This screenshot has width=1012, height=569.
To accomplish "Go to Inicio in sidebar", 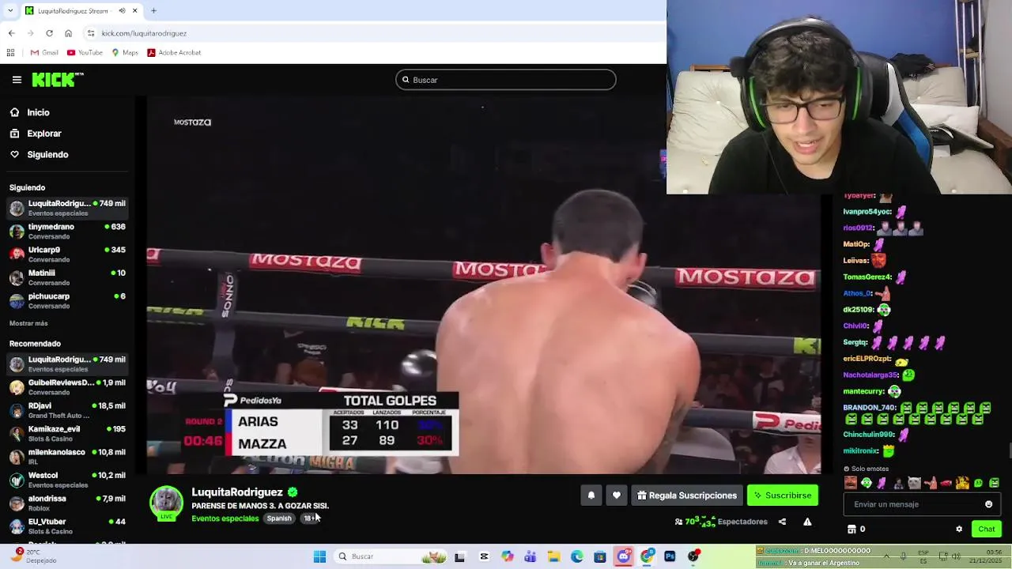I will tap(30, 112).
